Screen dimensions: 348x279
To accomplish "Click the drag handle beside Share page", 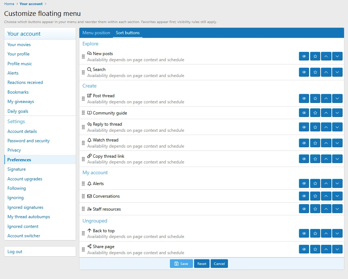I will click(83, 249).
